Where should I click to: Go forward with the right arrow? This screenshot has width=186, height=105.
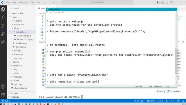point(58,2)
